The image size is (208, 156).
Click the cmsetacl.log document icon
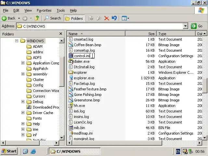(71, 39)
